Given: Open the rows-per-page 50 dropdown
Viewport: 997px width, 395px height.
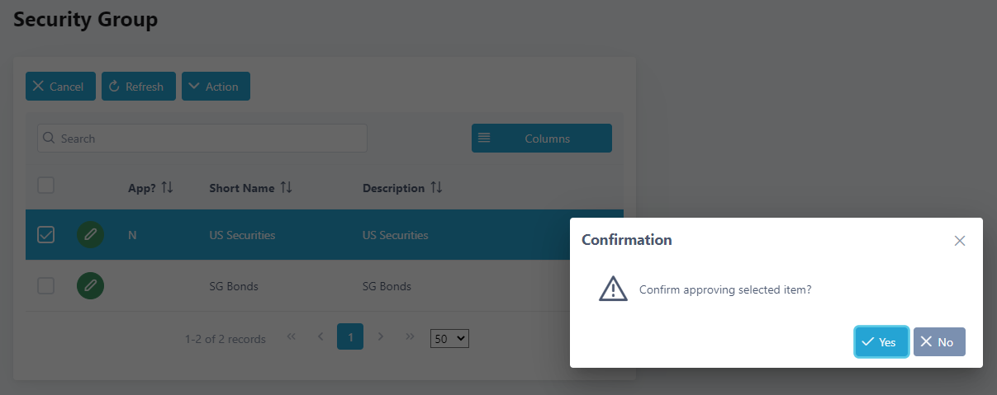Looking at the screenshot, I should point(449,338).
